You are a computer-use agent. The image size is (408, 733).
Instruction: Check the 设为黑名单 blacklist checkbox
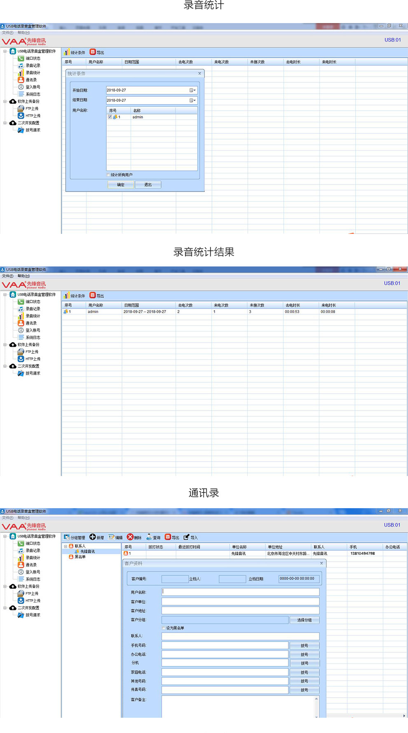click(x=164, y=628)
